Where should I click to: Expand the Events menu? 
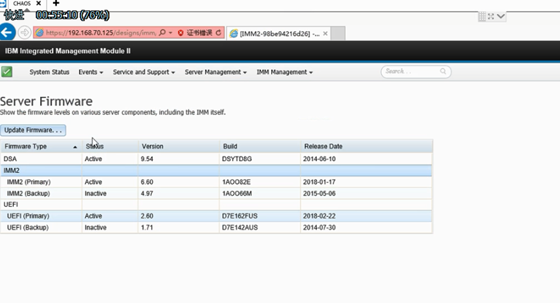[x=91, y=72]
